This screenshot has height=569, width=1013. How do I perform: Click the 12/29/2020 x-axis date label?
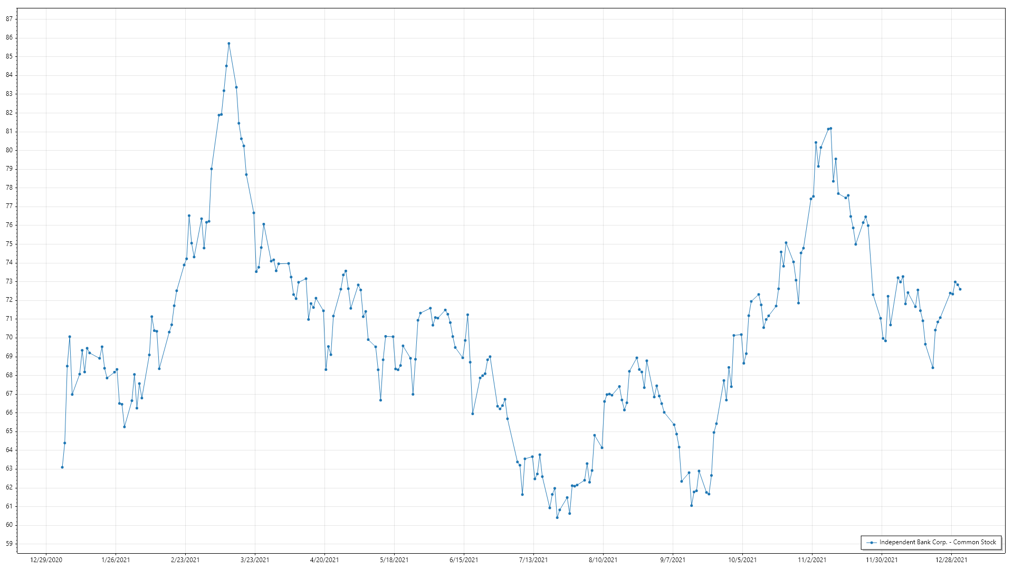click(x=46, y=560)
